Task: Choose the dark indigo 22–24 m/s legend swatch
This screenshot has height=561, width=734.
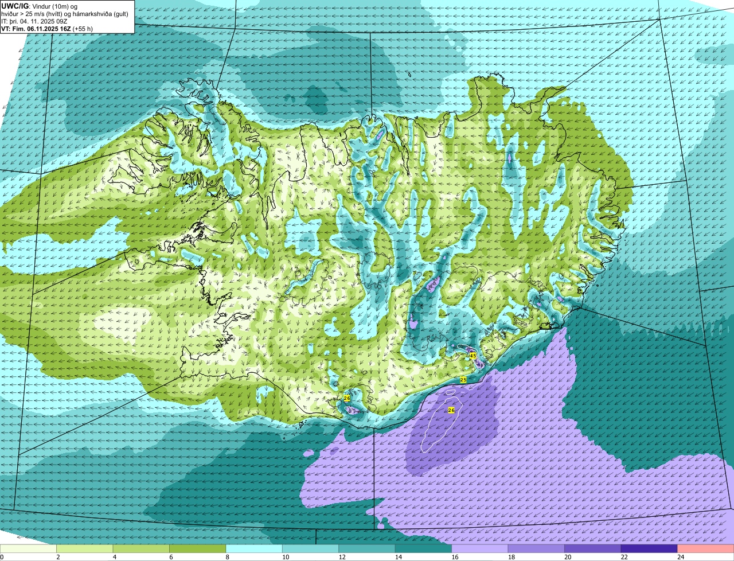Action: (649, 549)
